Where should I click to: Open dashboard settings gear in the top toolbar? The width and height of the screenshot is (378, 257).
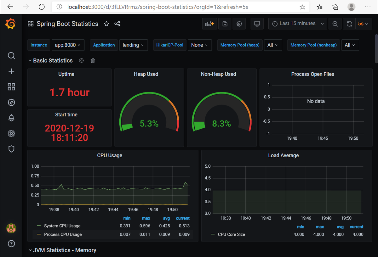tap(239, 24)
